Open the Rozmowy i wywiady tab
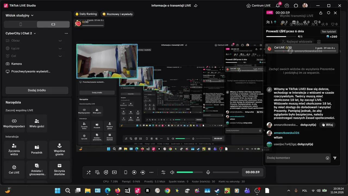This screenshot has width=348, height=196. (x=118, y=14)
